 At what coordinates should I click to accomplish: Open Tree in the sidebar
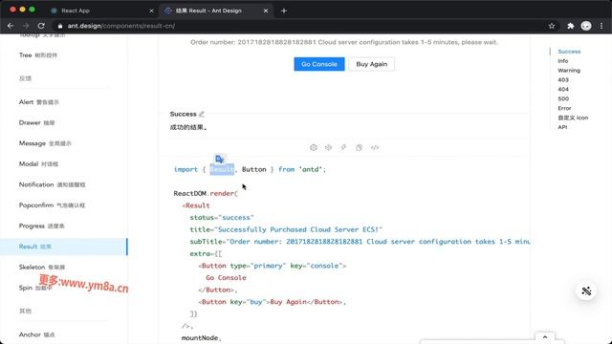(x=38, y=55)
